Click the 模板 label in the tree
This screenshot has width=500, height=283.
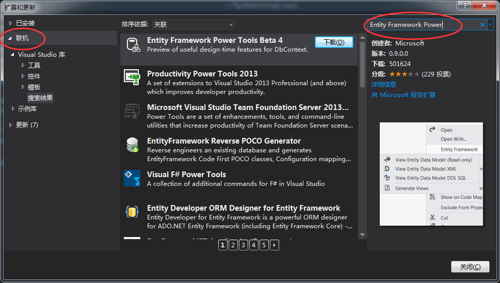click(x=34, y=87)
